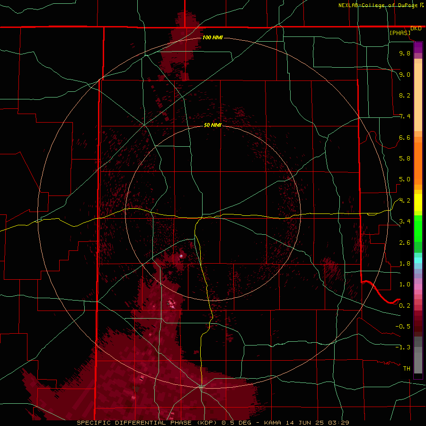426x426 pixels.
Task: Click the -0.5 value on the color scale
Action: coord(403,327)
